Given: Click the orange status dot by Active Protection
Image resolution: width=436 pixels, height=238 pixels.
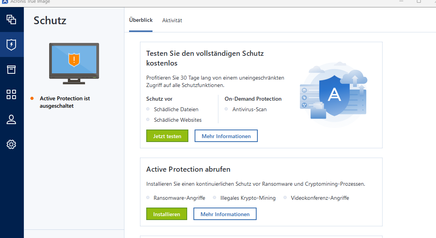Looking at the screenshot, I should coord(32,98).
